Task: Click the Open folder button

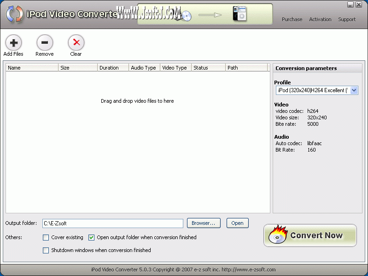Action: 237,223
